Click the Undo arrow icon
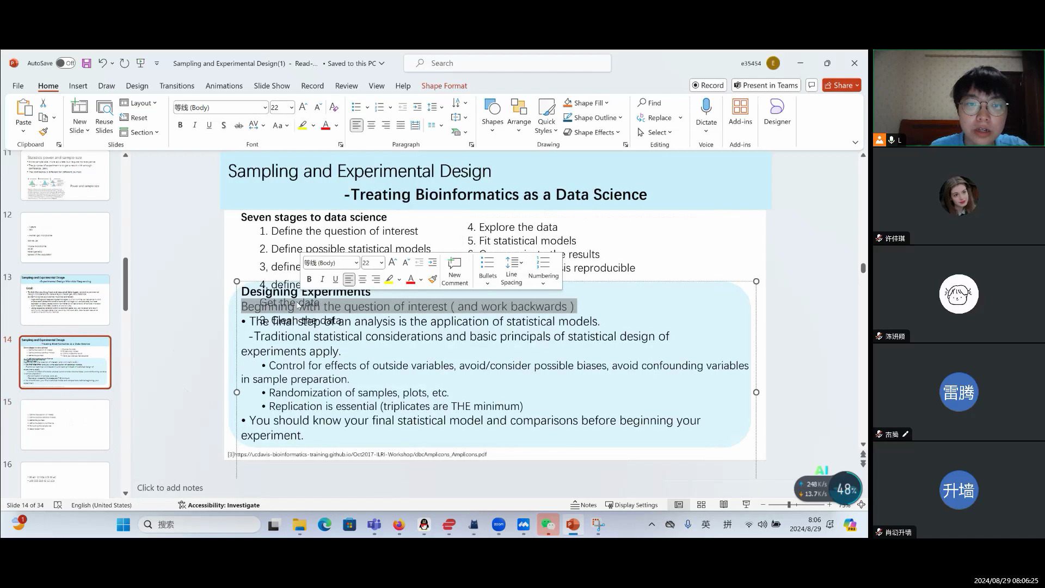This screenshot has width=1045, height=588. tap(102, 63)
